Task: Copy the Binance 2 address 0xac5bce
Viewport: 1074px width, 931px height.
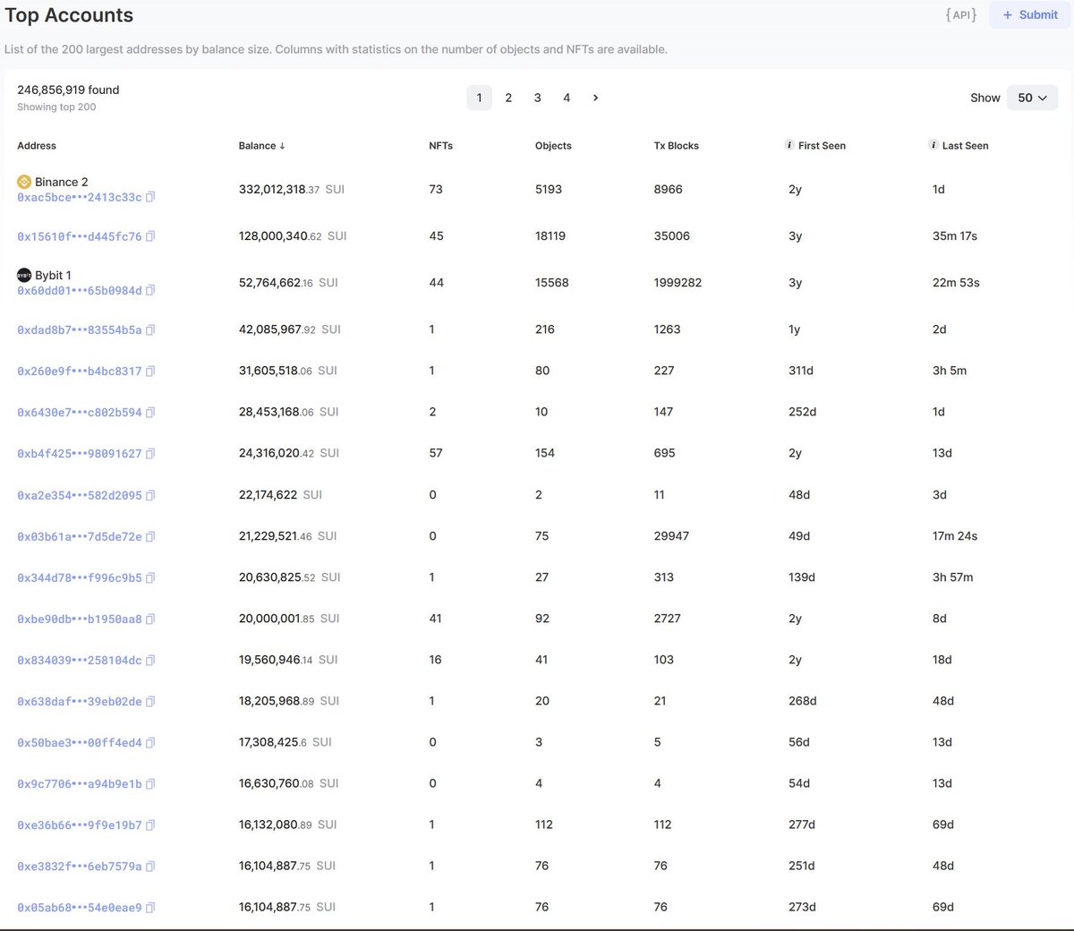Action: [150, 197]
